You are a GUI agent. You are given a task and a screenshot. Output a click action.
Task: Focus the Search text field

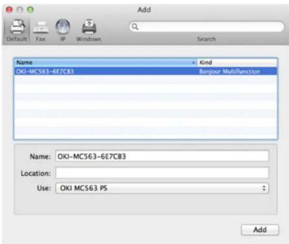point(207,27)
